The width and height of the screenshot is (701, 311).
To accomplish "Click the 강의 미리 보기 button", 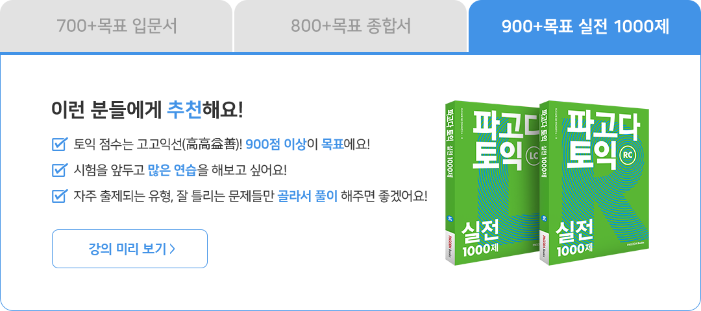I will pos(130,249).
